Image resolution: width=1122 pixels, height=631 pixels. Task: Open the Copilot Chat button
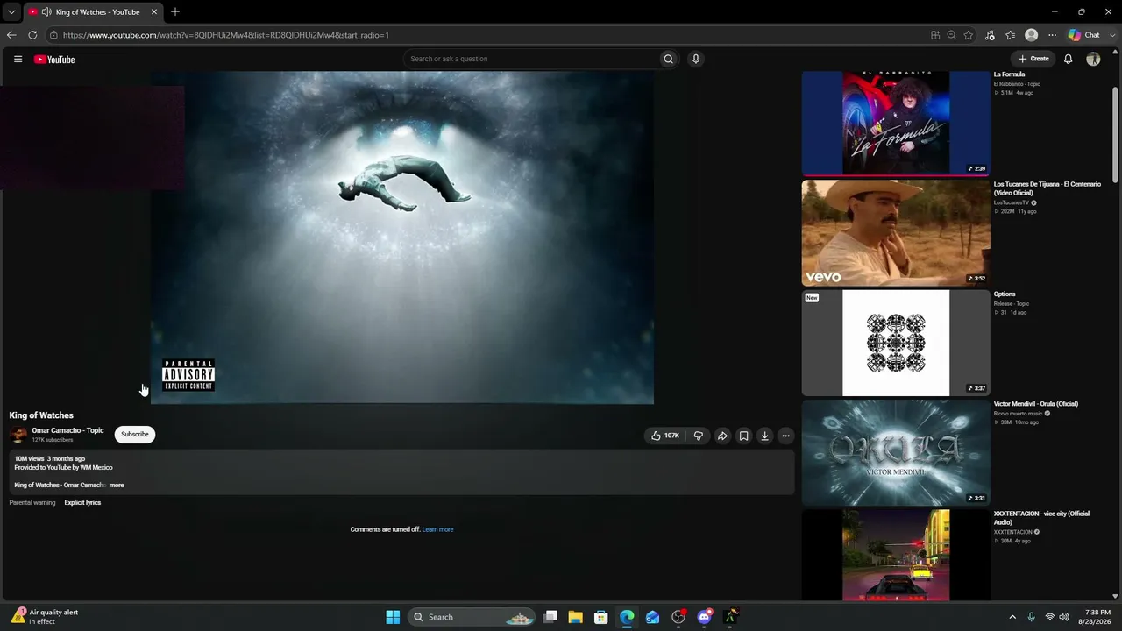pyautogui.click(x=1083, y=35)
